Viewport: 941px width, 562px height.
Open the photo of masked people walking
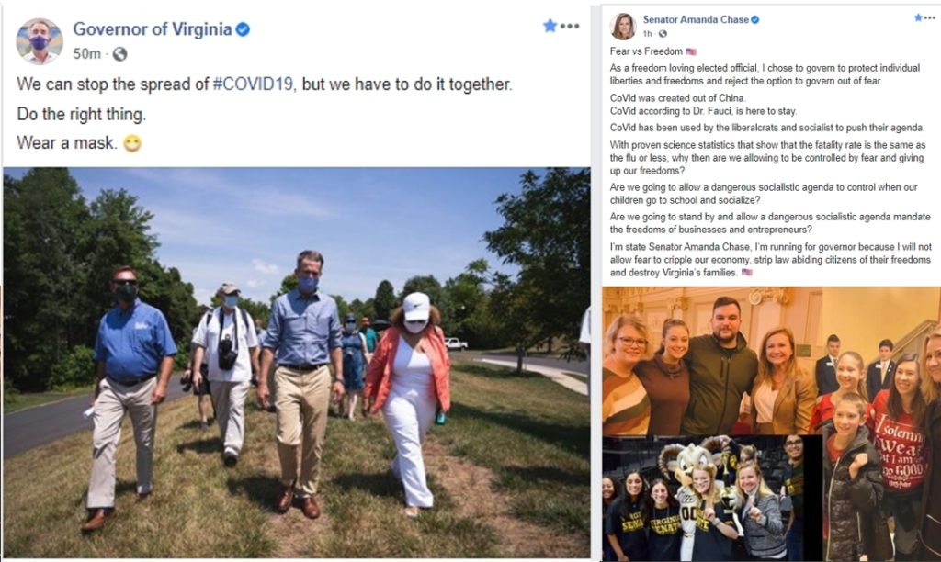coord(297,363)
